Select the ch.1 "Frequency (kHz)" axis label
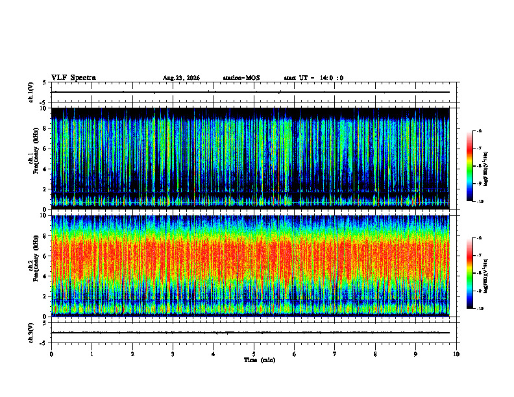Screen dimensions: 514x397 point(36,150)
